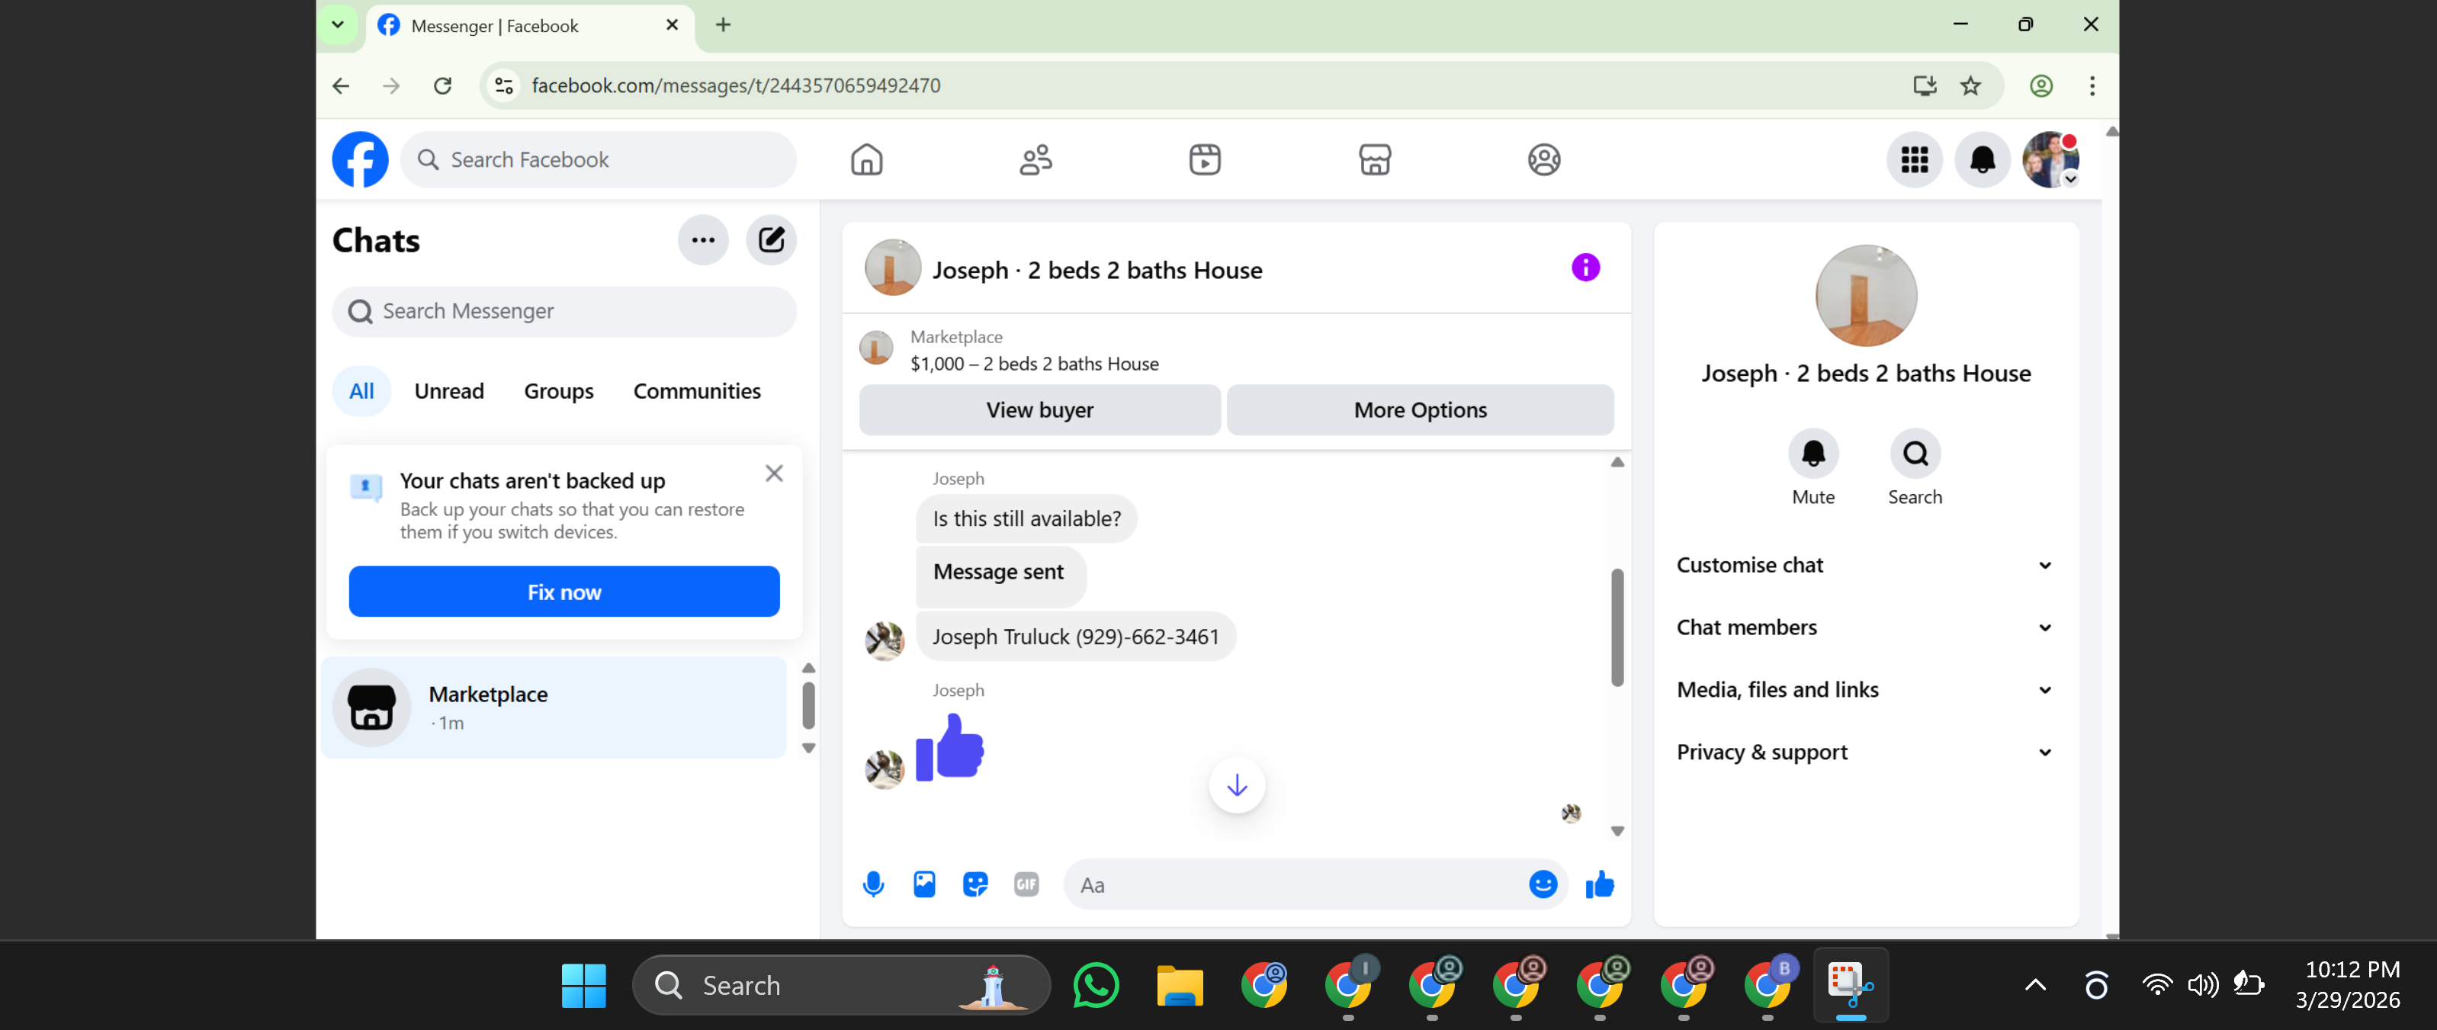Start a new message with compose icon
The height and width of the screenshot is (1030, 2437).
coord(771,240)
